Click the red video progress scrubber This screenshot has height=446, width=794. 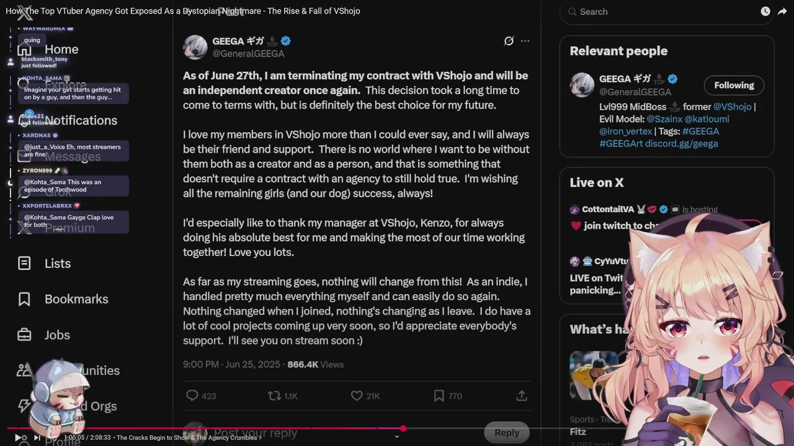(403, 428)
